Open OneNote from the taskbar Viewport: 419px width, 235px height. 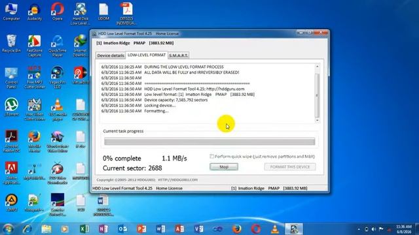[103, 229]
